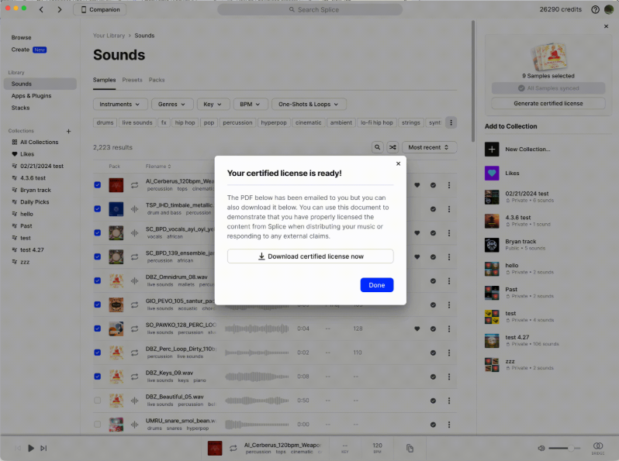619x461 pixels.
Task: Open more options for DBZ_Keys_09.wav
Action: click(449, 377)
